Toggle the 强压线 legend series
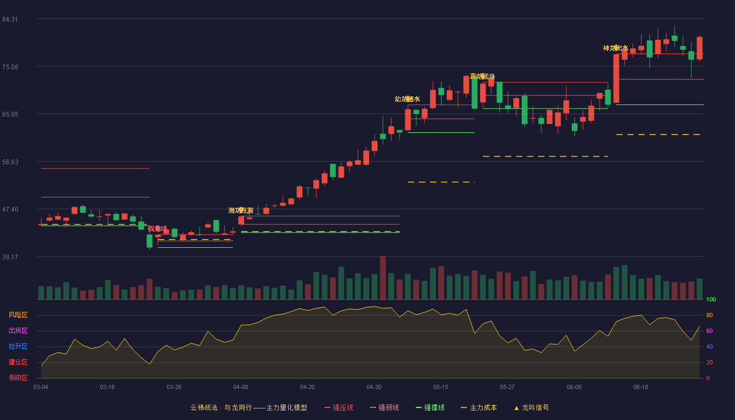This screenshot has width=735, height=420. click(x=339, y=407)
